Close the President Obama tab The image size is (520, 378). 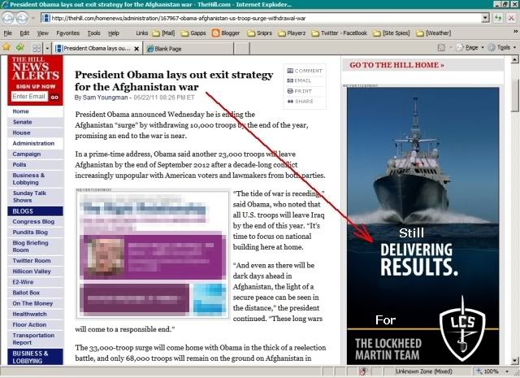coord(136,49)
